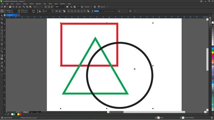The image size is (214, 120).
Task: Click the Export icon
Action: pos(49,7)
